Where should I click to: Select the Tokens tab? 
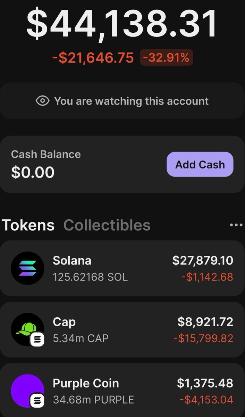coord(28,225)
